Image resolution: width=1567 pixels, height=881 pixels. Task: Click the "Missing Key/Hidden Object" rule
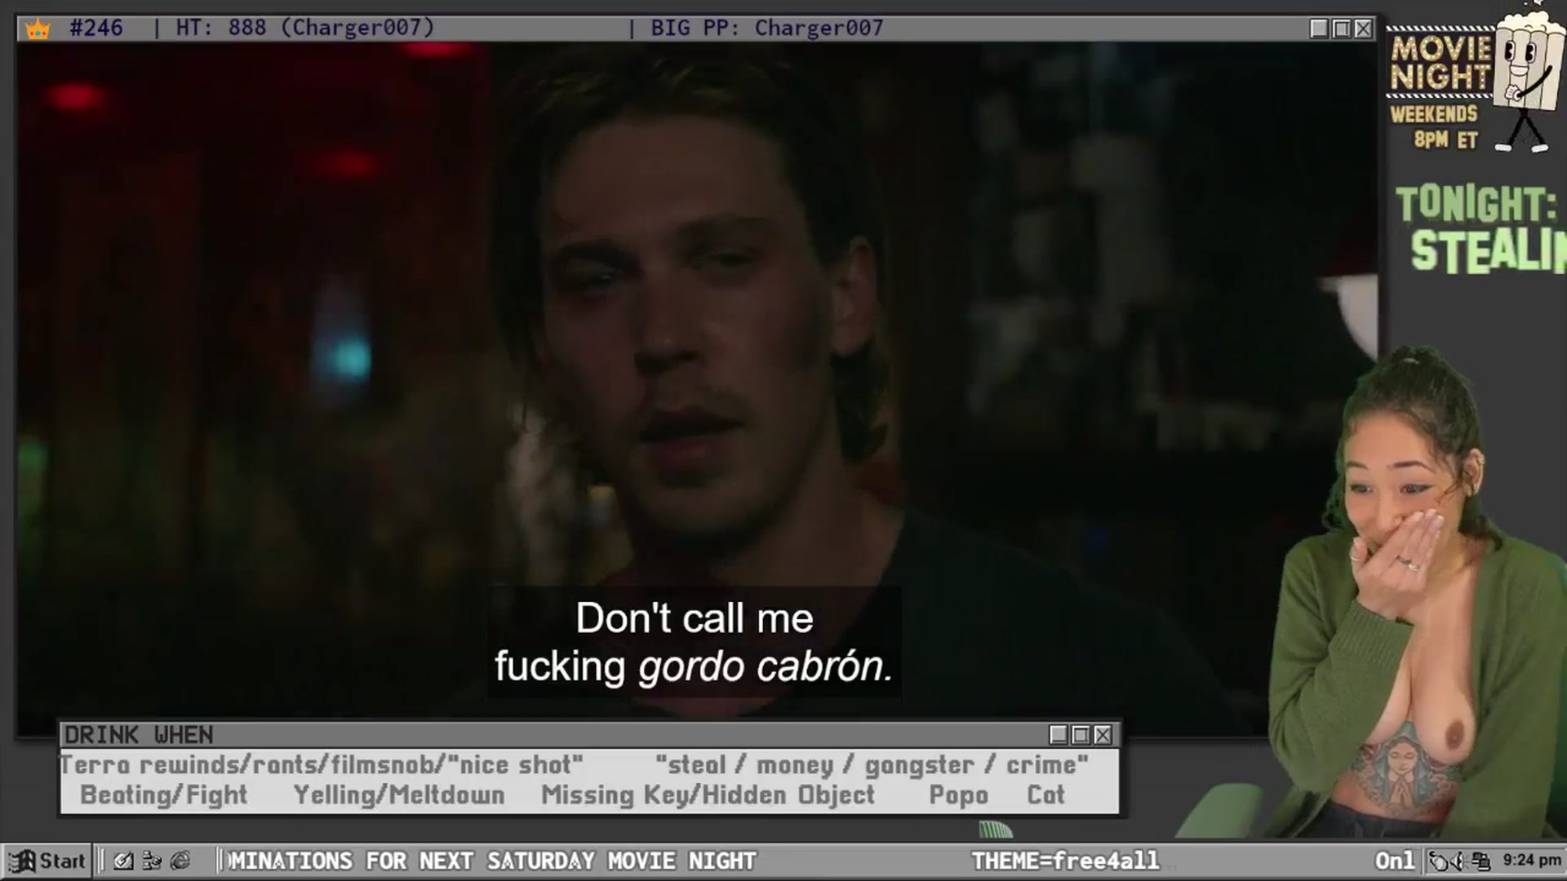pyautogui.click(x=708, y=795)
